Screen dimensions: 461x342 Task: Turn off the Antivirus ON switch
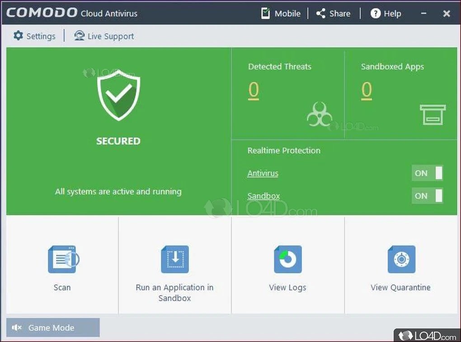427,173
